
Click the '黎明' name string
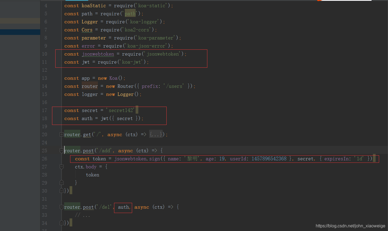(x=192, y=159)
